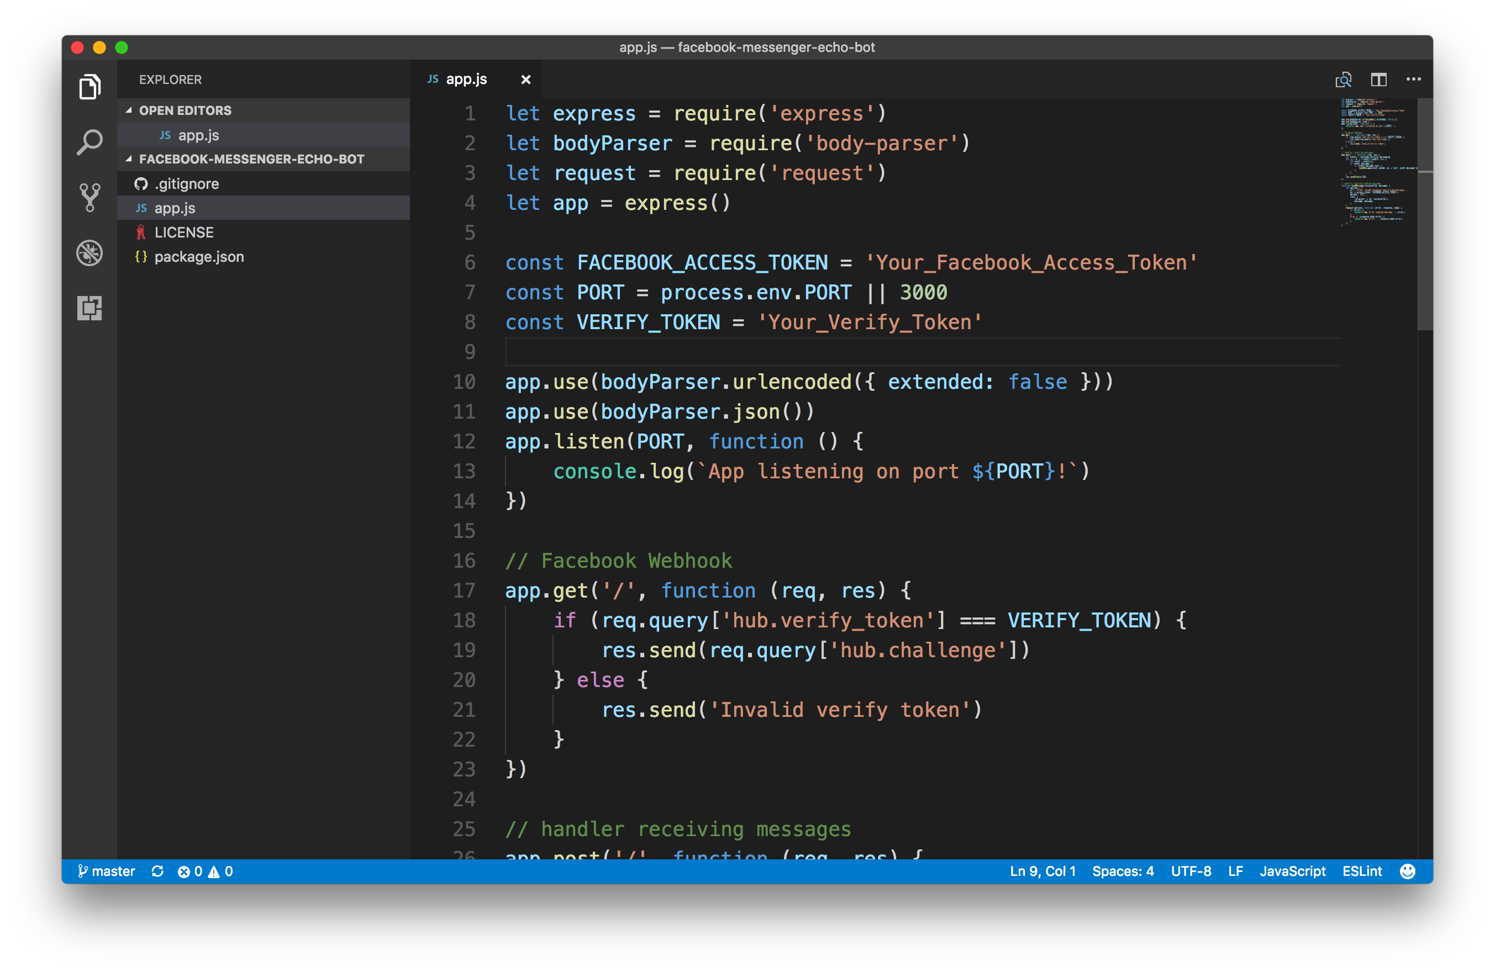
Task: Change indentation via Spaces: 4
Action: [x=1123, y=871]
